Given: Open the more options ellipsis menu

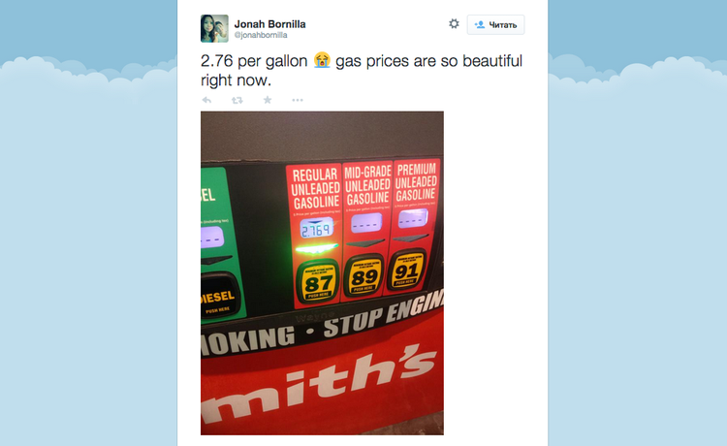Looking at the screenshot, I should tap(298, 100).
